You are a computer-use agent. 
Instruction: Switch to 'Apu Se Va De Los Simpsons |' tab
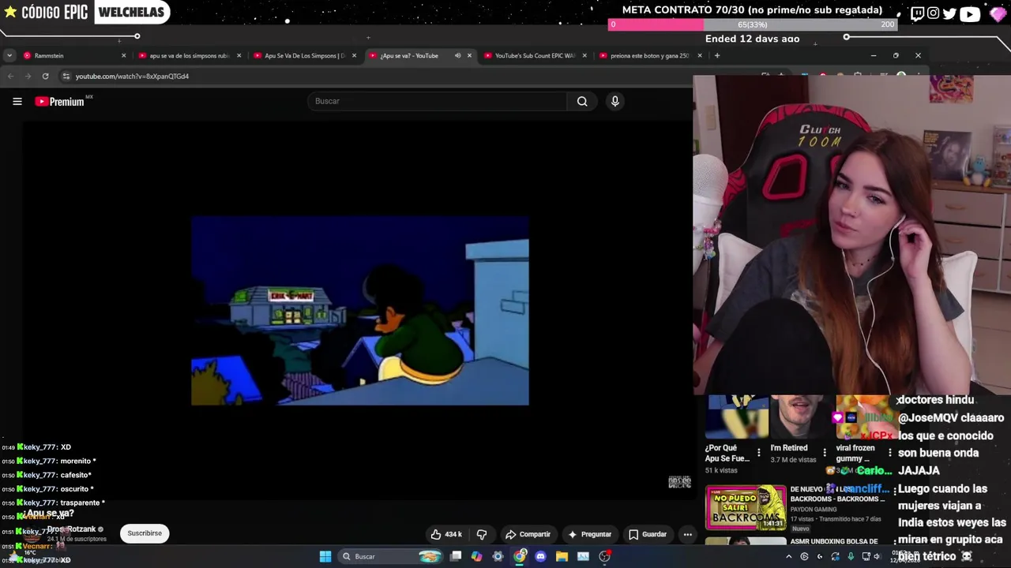click(304, 55)
